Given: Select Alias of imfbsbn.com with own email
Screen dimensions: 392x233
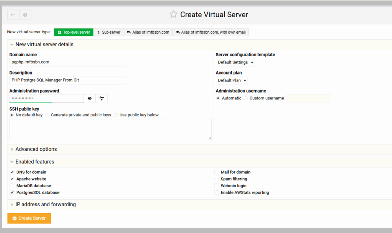Looking at the screenshot, I should [211, 32].
